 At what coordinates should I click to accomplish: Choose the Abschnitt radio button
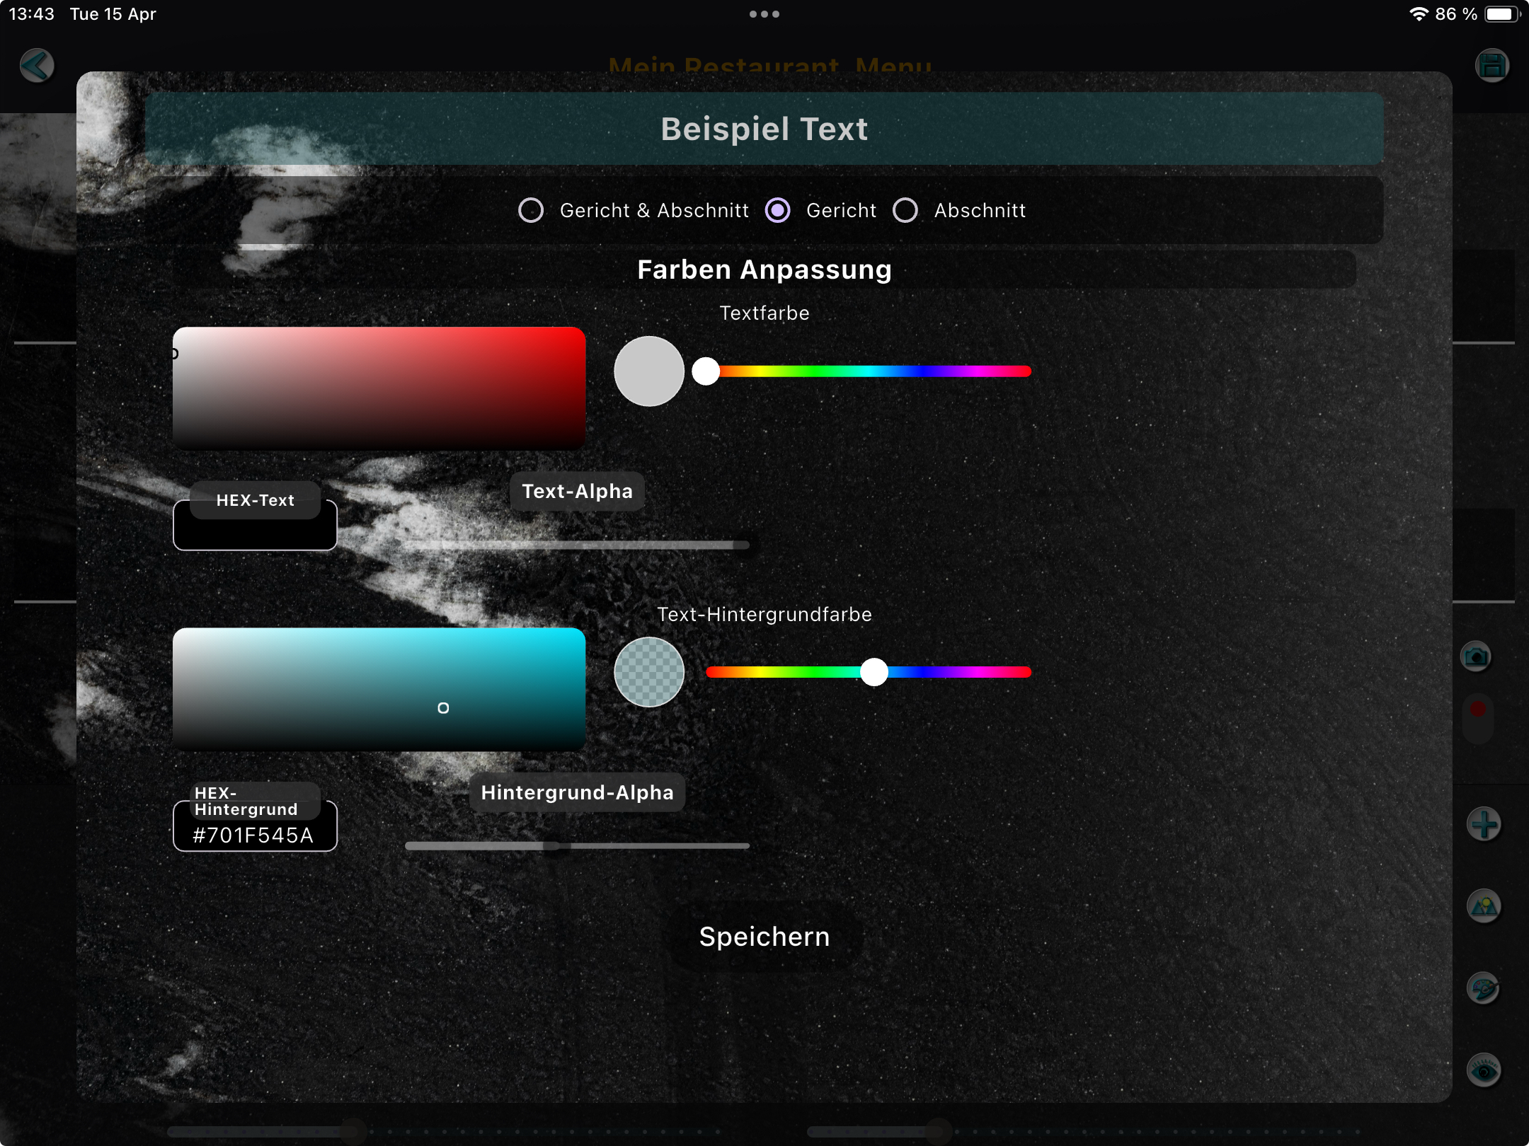(x=906, y=210)
